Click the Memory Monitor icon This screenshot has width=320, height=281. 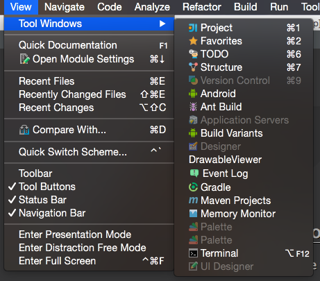click(193, 214)
